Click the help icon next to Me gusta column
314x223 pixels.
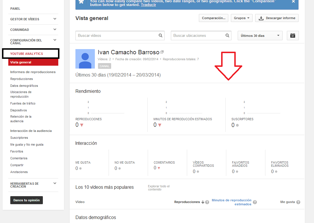coord(298,202)
